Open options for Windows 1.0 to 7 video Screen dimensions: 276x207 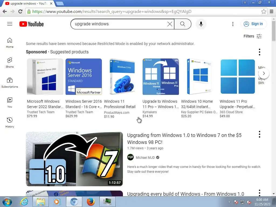coord(260,134)
